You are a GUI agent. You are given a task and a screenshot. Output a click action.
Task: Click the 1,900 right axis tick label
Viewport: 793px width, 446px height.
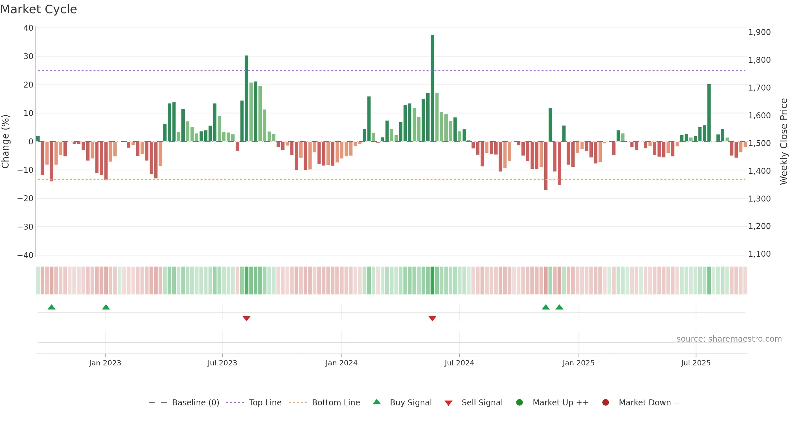pyautogui.click(x=760, y=32)
